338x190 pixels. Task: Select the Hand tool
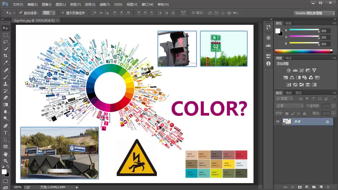click(6, 154)
